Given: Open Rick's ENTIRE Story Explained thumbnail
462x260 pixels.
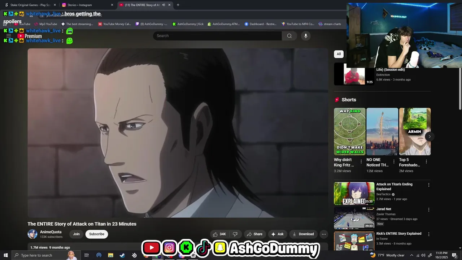Looking at the screenshot, I should pos(354,241).
